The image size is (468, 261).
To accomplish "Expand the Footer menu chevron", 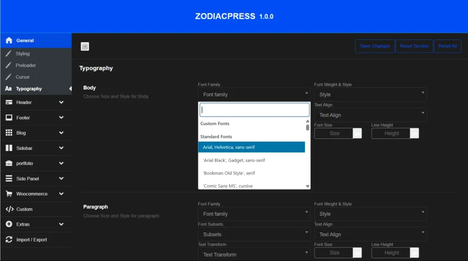I will tap(61, 118).
